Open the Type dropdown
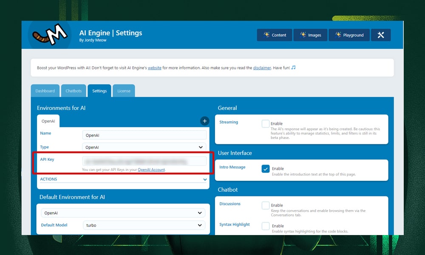The image size is (425, 255). click(x=144, y=147)
